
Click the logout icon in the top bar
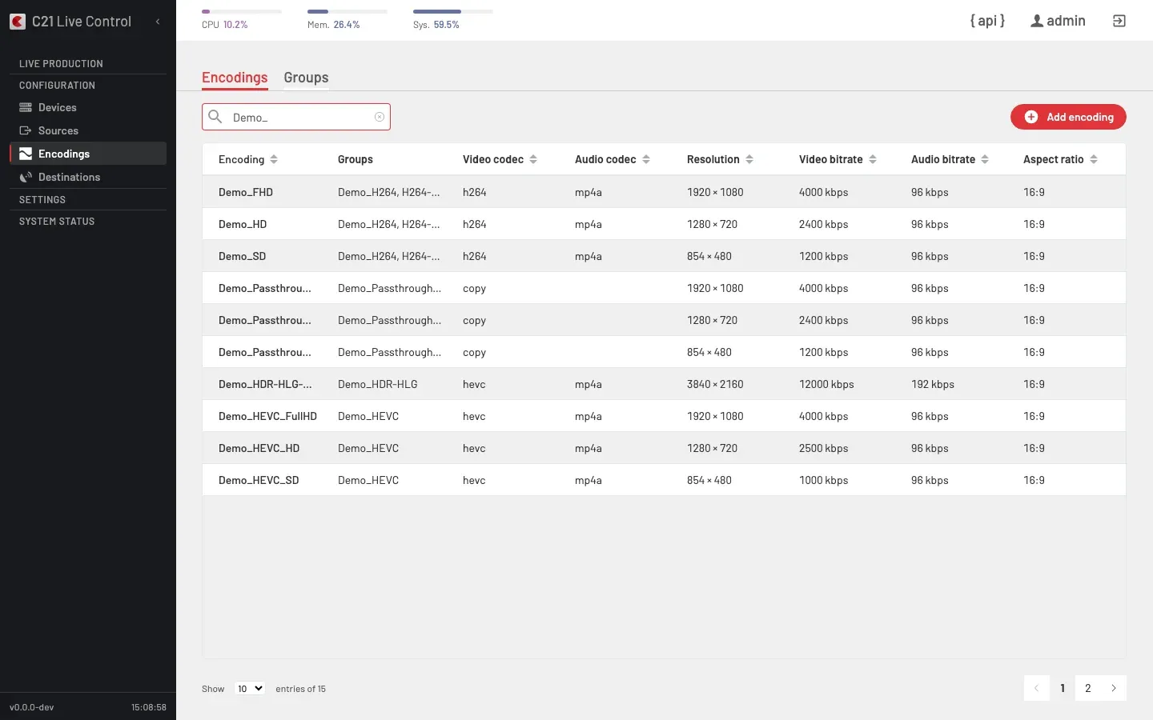(1119, 21)
